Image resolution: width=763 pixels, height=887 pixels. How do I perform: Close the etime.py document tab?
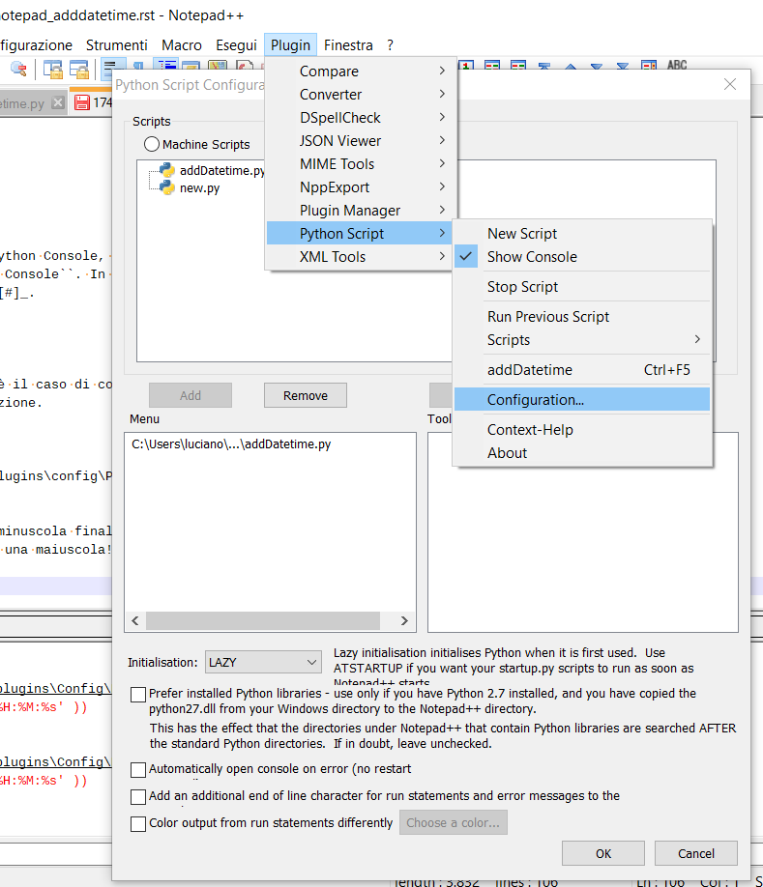(x=57, y=103)
